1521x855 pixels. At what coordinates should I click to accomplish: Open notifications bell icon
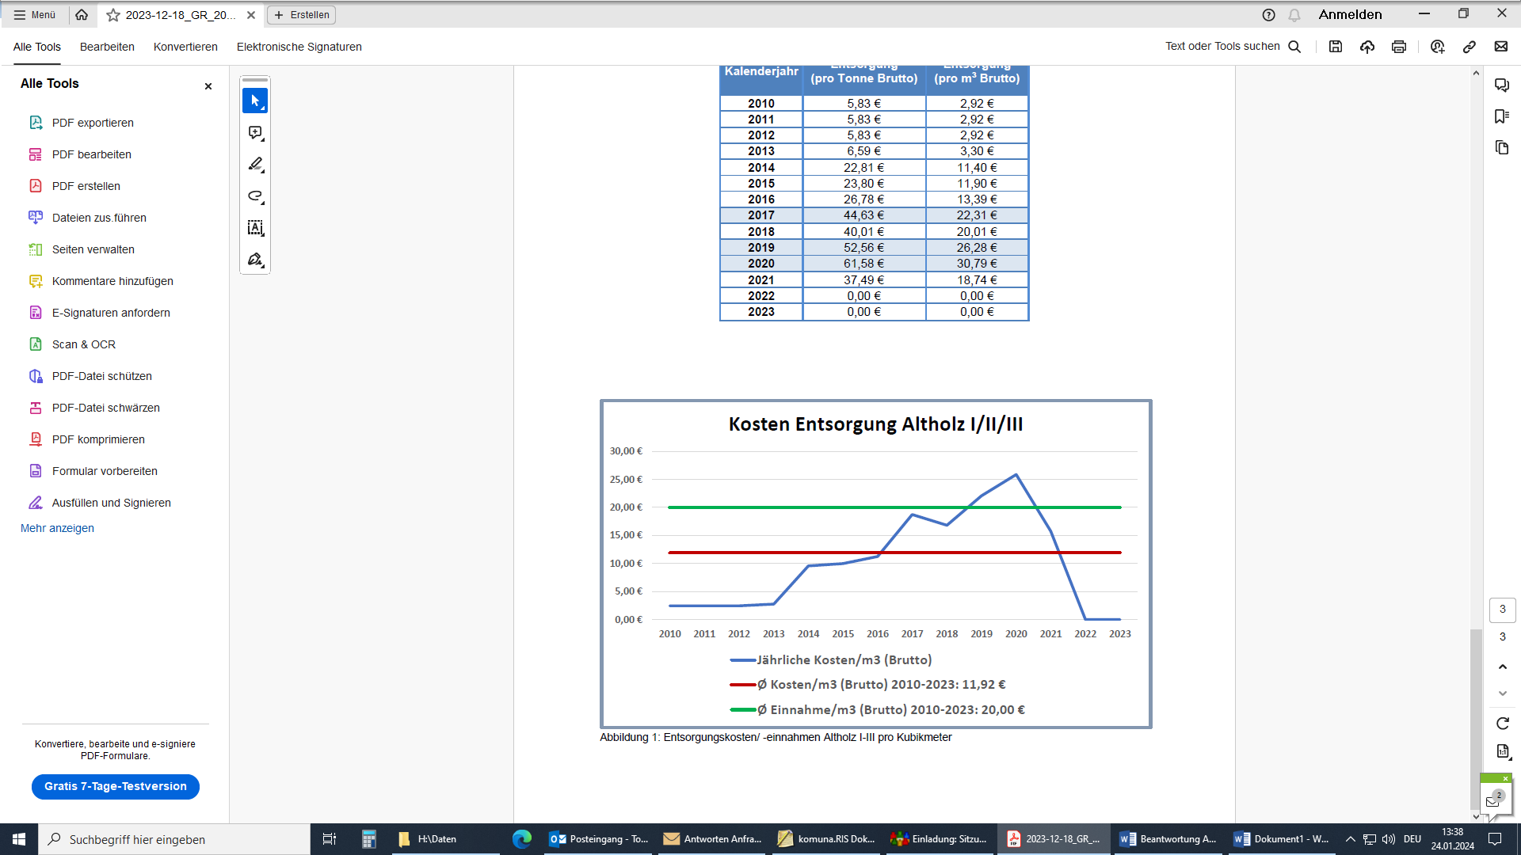coord(1294,15)
